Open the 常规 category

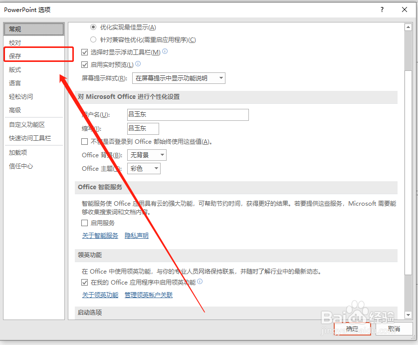pos(34,29)
